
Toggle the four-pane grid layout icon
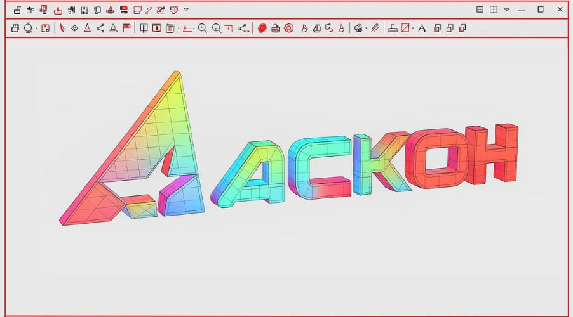(x=480, y=10)
